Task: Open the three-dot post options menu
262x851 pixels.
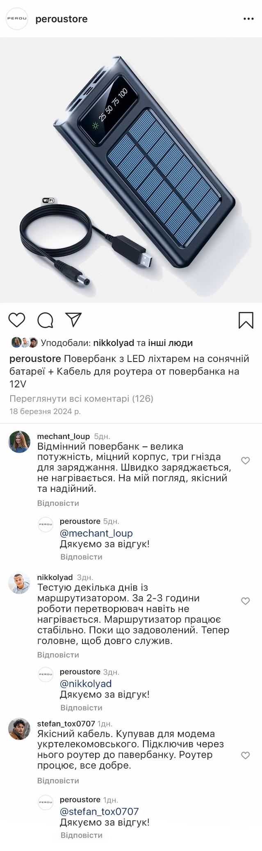Action: (248, 19)
